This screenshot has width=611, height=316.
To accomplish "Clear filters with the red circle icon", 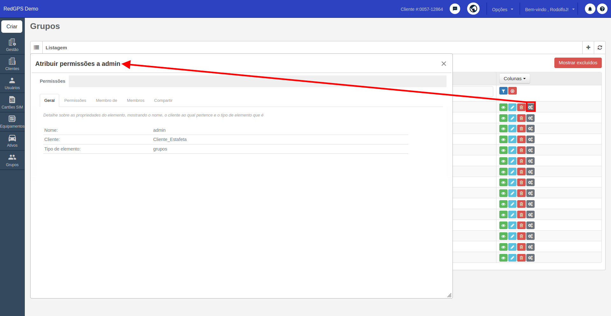I will tap(512, 91).
